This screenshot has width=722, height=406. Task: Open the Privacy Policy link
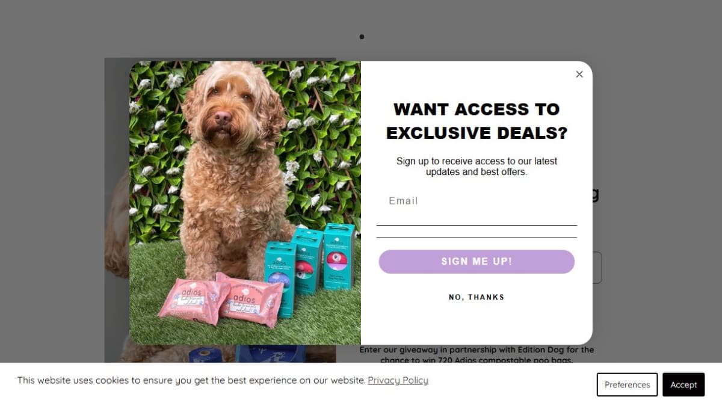(x=398, y=380)
